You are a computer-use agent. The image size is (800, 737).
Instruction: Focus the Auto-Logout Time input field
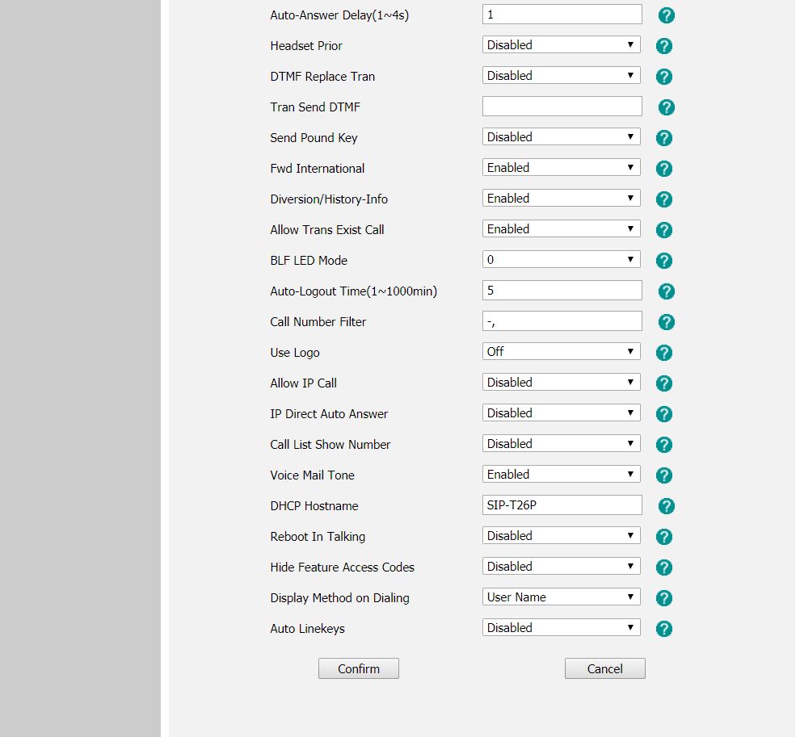pyautogui.click(x=562, y=290)
